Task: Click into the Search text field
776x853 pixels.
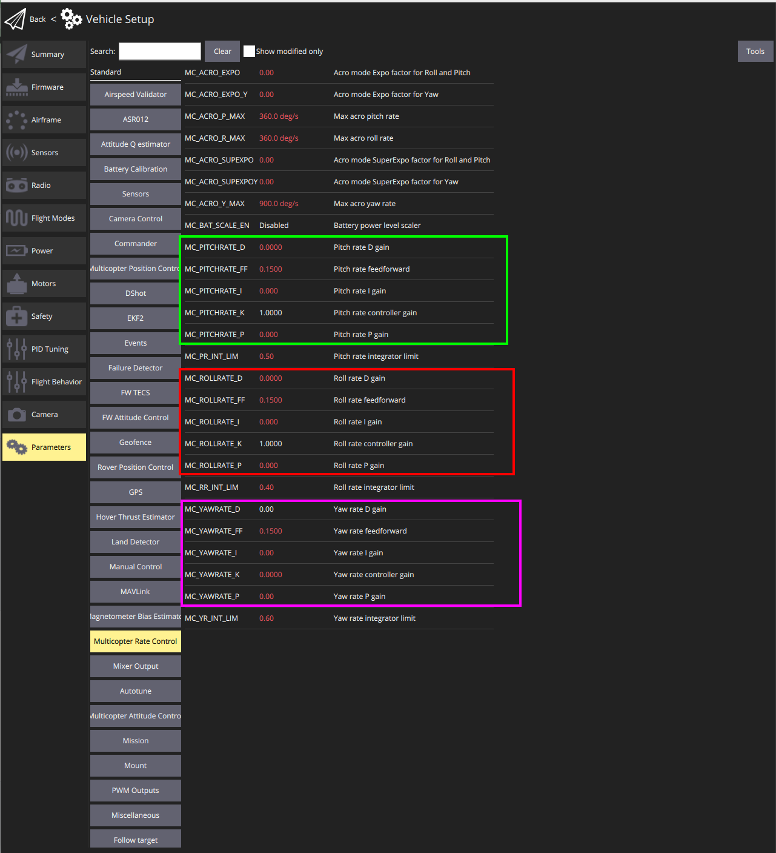Action: pyautogui.click(x=160, y=52)
